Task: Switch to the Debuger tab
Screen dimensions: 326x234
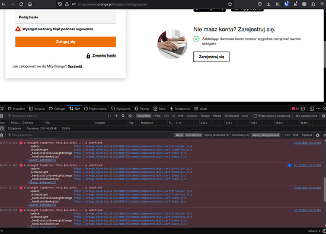Action: pos(57,108)
